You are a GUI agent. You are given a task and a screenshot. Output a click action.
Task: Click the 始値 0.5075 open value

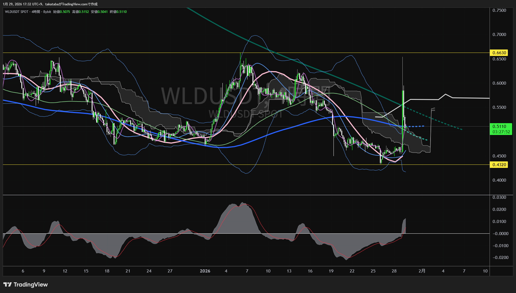tap(62, 12)
